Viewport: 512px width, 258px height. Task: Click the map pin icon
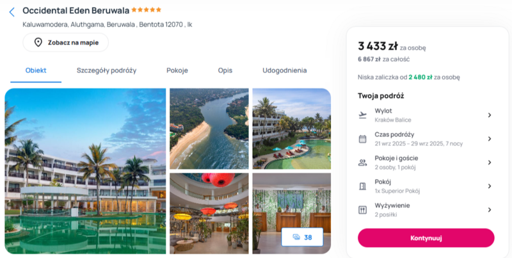pos(38,42)
